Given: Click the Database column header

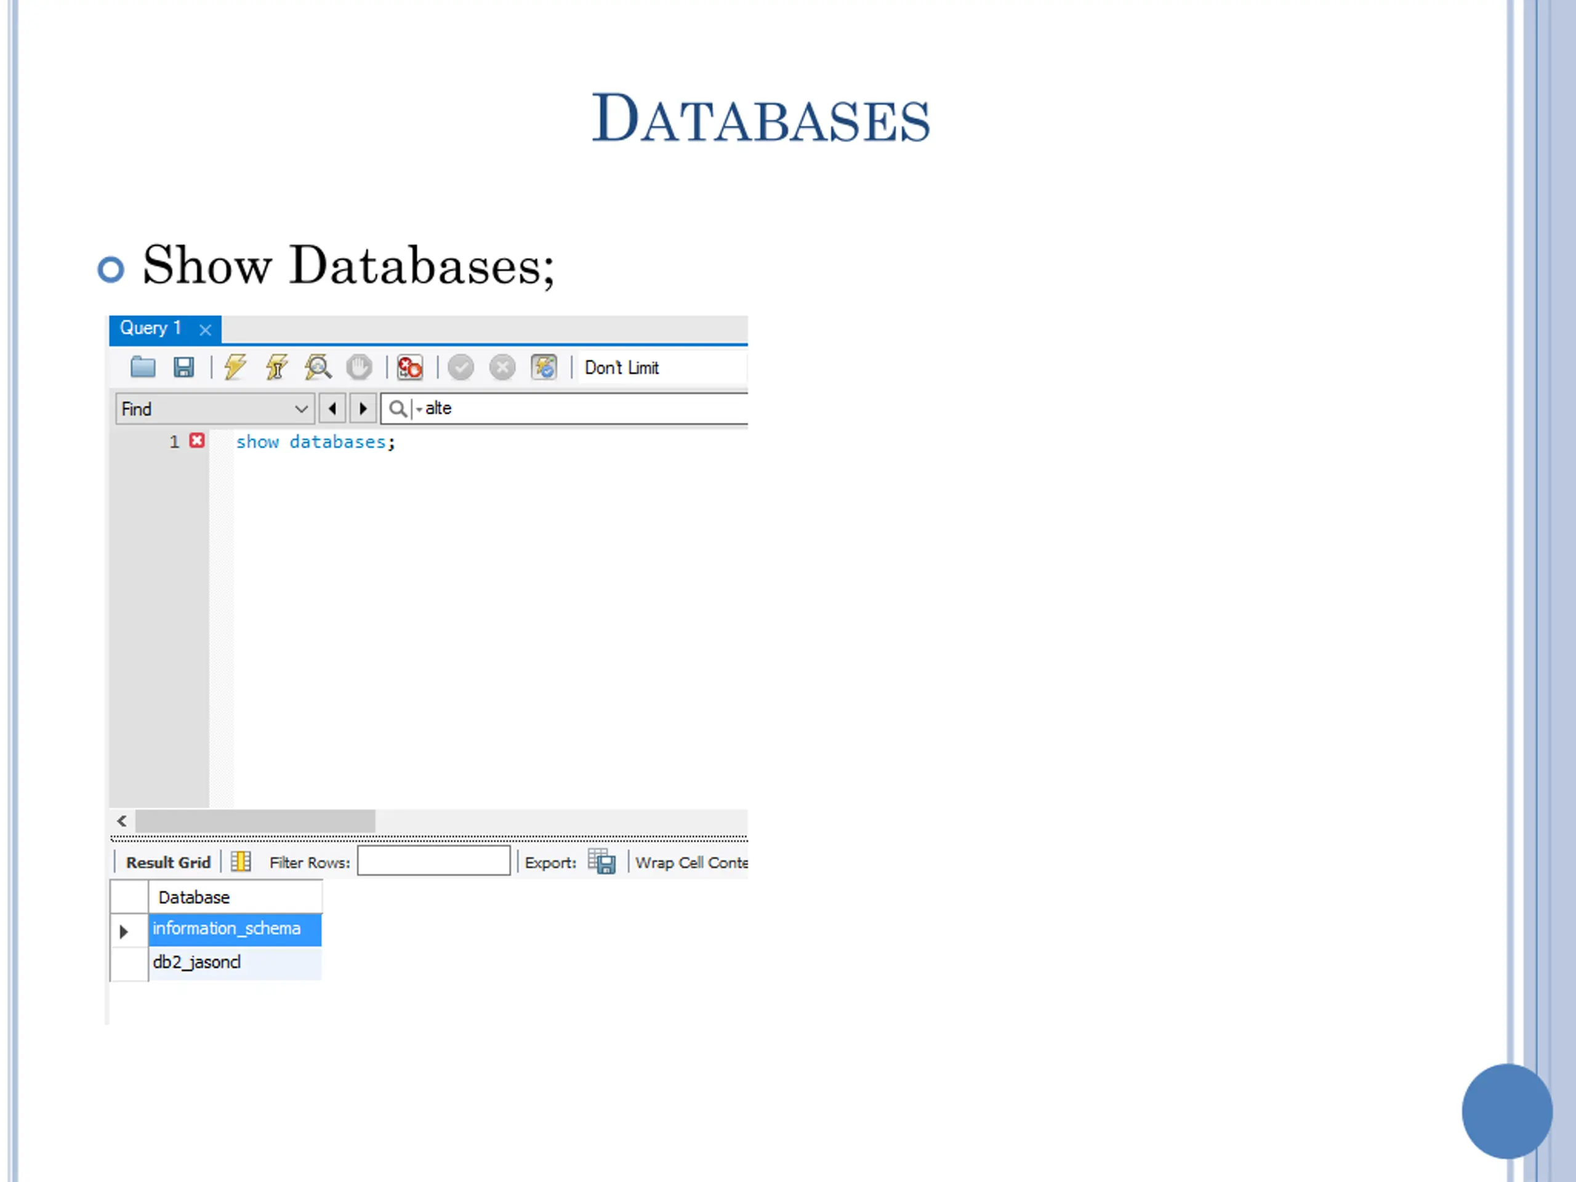Looking at the screenshot, I should click(x=235, y=897).
